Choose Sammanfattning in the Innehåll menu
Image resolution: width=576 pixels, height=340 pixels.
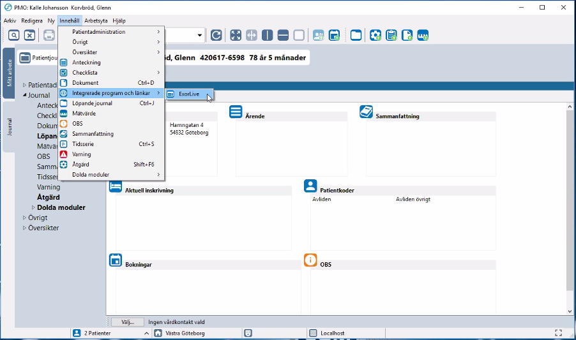point(93,134)
